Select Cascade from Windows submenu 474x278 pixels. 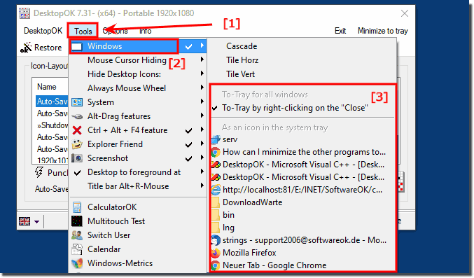(242, 46)
